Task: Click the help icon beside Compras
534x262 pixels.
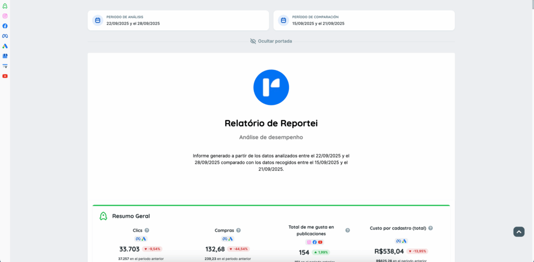Action: (238, 230)
